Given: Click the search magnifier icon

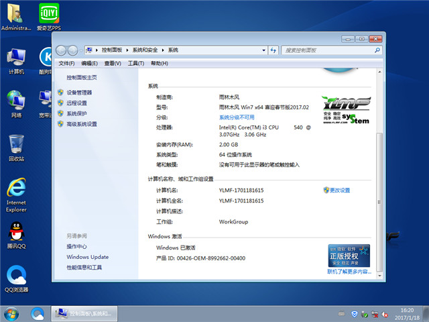Looking at the screenshot, I should coord(377,50).
